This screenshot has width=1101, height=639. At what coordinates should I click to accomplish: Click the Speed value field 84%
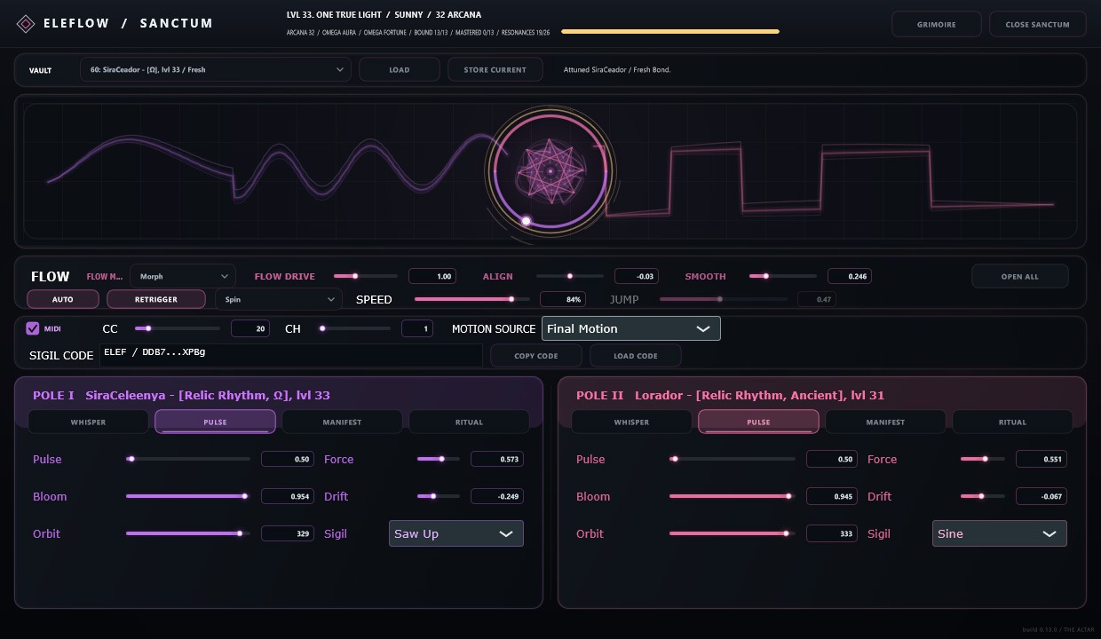click(x=563, y=299)
